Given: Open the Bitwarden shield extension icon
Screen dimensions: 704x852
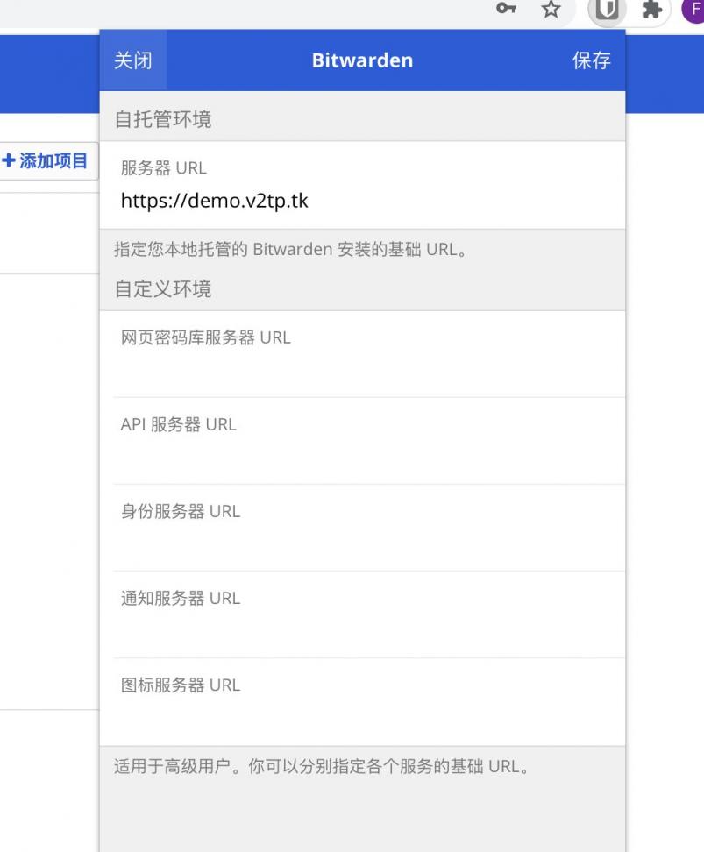Looking at the screenshot, I should coord(607,10).
